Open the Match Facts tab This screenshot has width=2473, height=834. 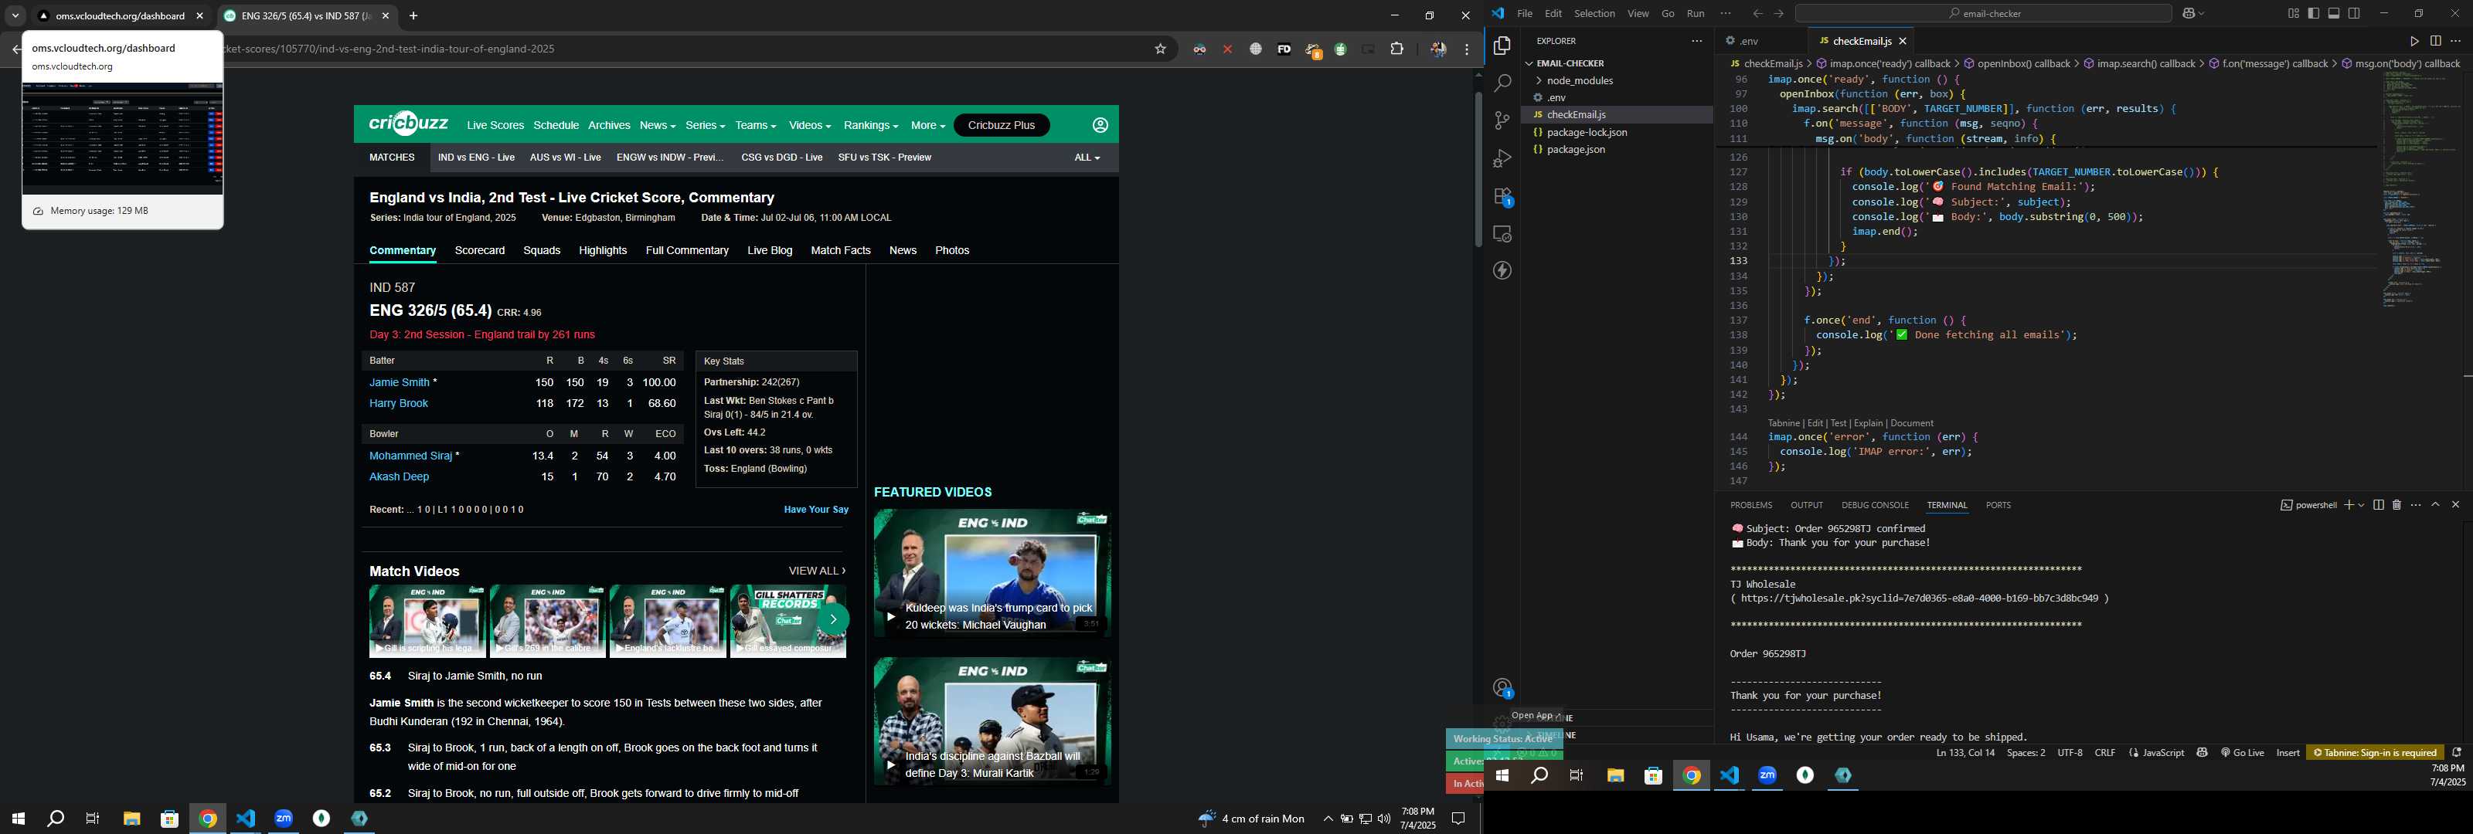point(840,250)
